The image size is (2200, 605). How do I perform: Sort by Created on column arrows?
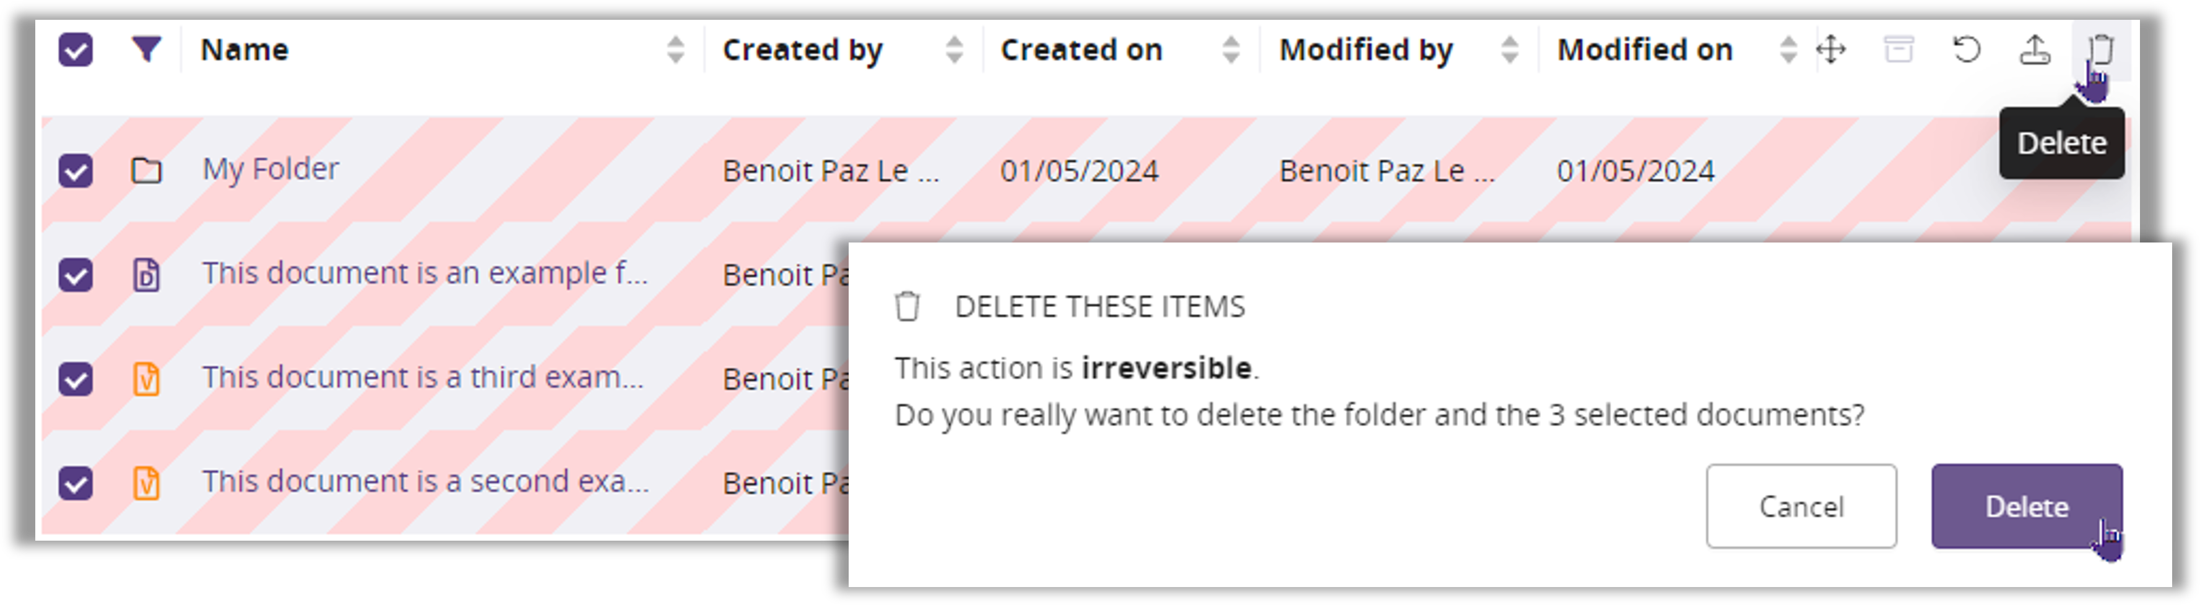tap(1231, 49)
